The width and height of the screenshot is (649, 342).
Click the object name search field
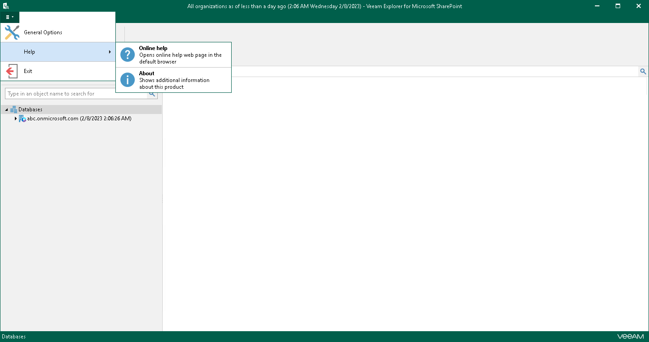coord(77,93)
